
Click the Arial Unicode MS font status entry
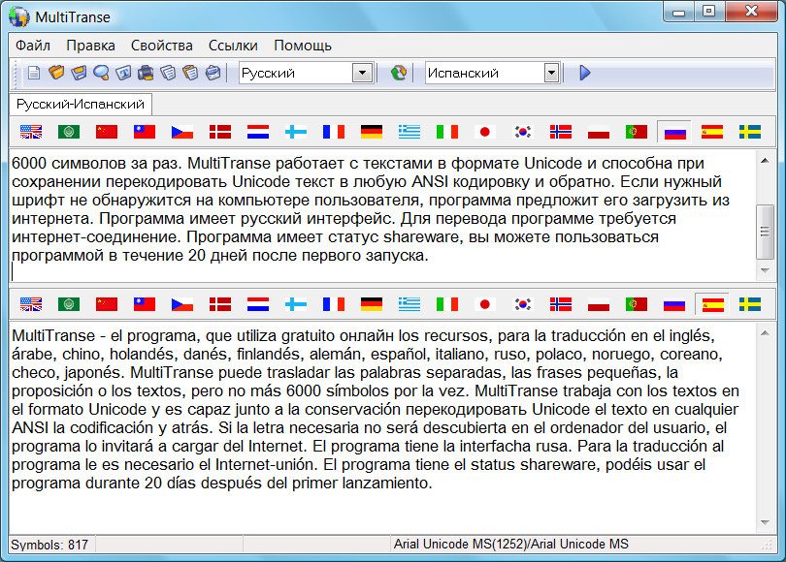(x=510, y=545)
